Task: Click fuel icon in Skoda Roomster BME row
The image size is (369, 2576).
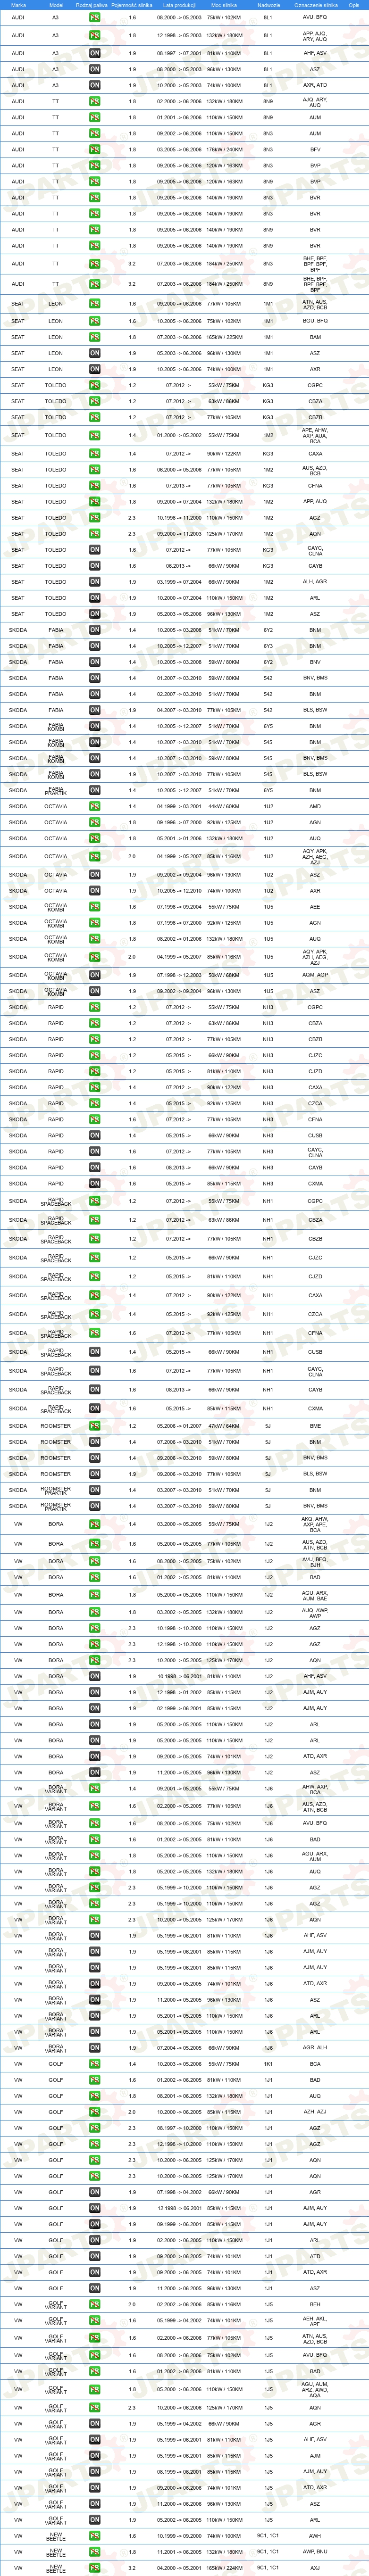Action: pyautogui.click(x=95, y=1426)
